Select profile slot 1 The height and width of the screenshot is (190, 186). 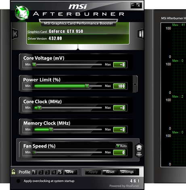coord(34,172)
